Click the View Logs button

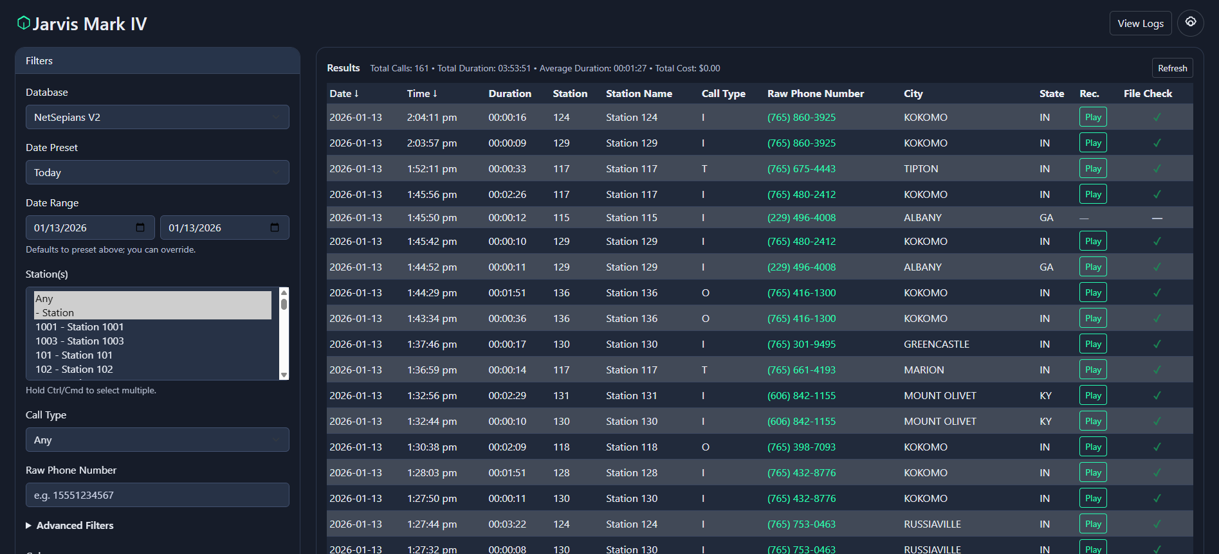click(1140, 23)
